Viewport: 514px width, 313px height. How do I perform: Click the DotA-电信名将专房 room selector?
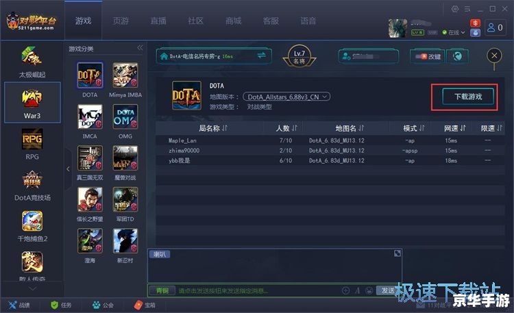coord(214,56)
